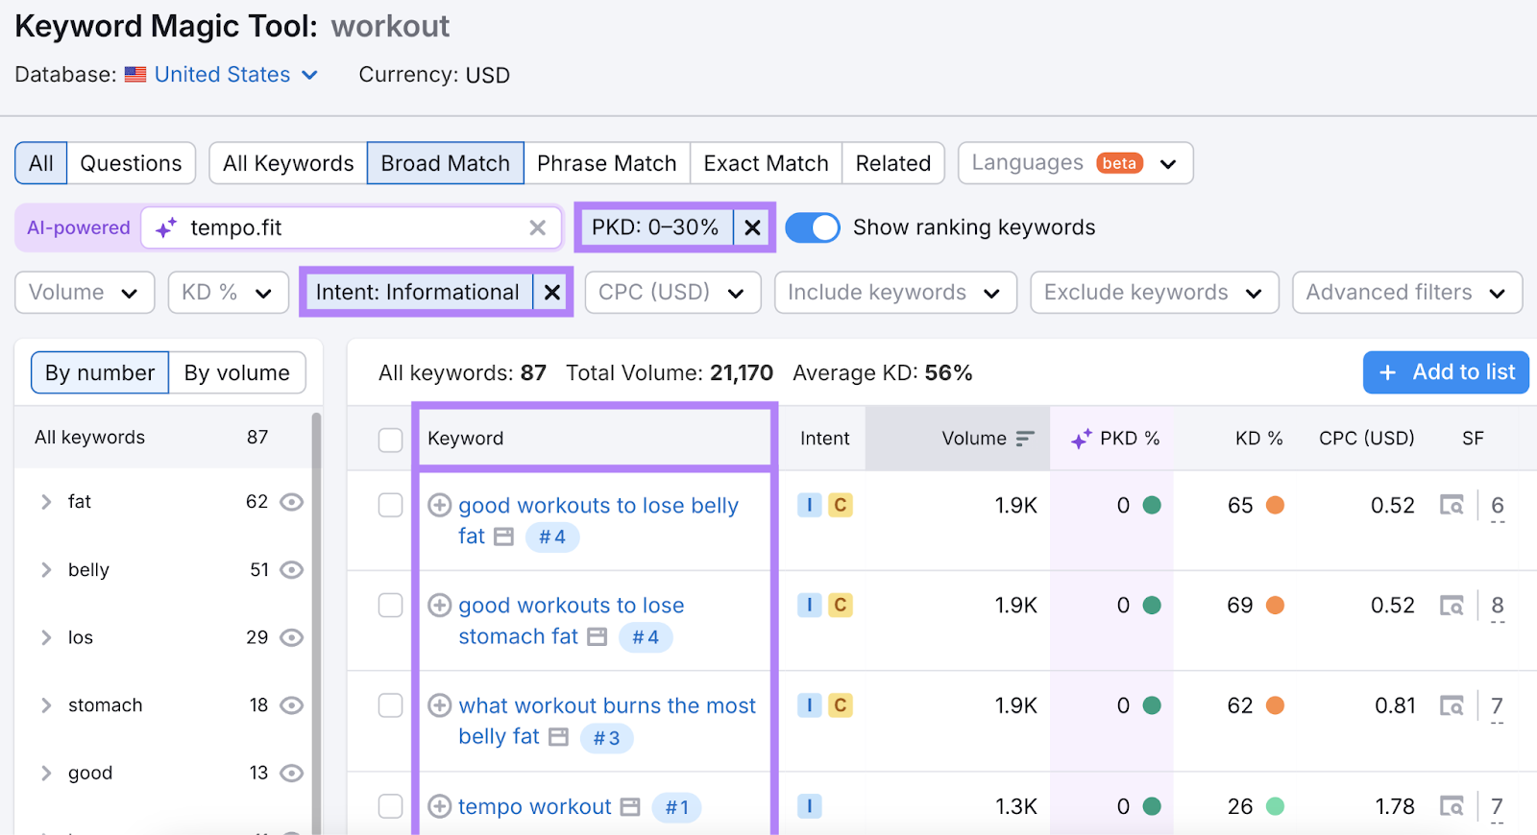Click the Add to list button
Viewport: 1537px width, 835px height.
point(1446,372)
